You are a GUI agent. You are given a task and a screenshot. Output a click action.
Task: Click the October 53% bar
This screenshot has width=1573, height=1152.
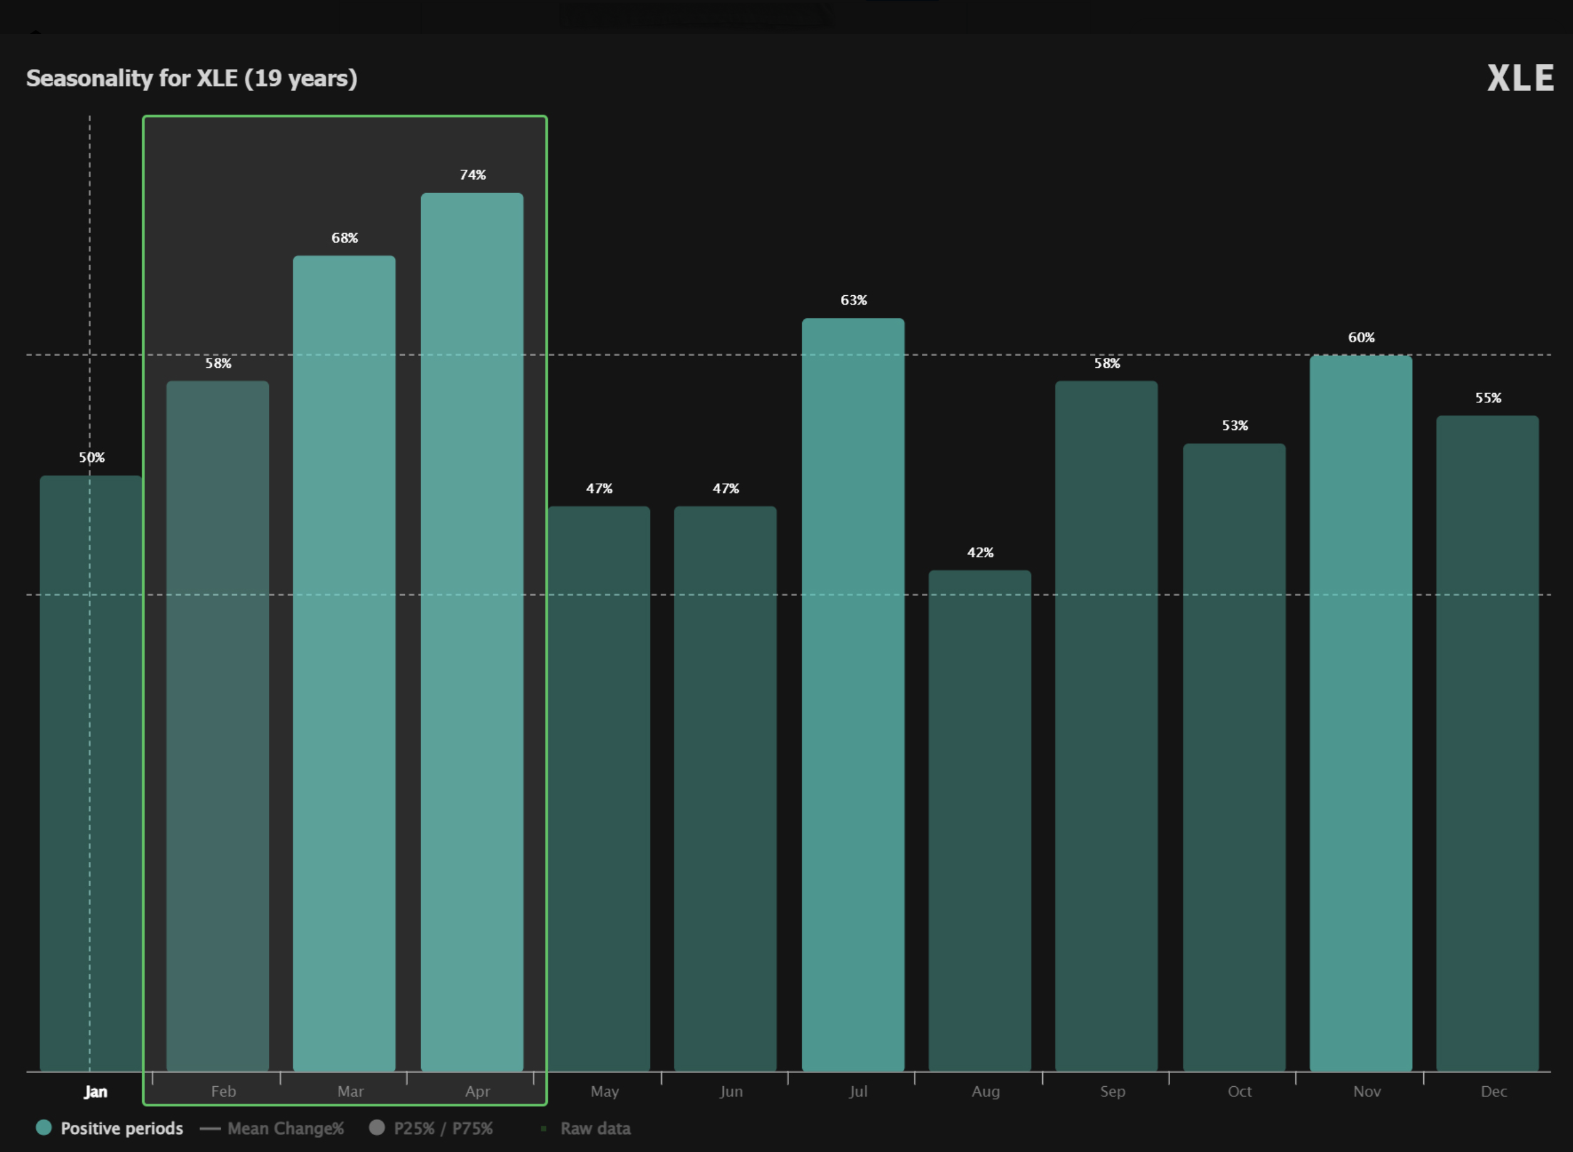click(x=1234, y=757)
